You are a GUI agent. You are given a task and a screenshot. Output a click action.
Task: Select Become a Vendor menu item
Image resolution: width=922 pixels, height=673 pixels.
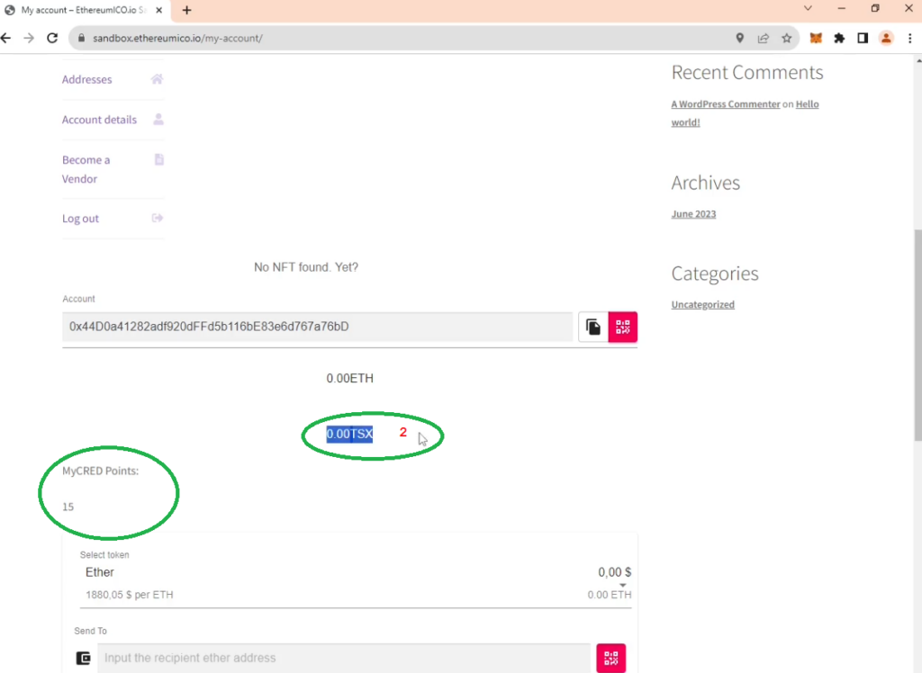[86, 169]
